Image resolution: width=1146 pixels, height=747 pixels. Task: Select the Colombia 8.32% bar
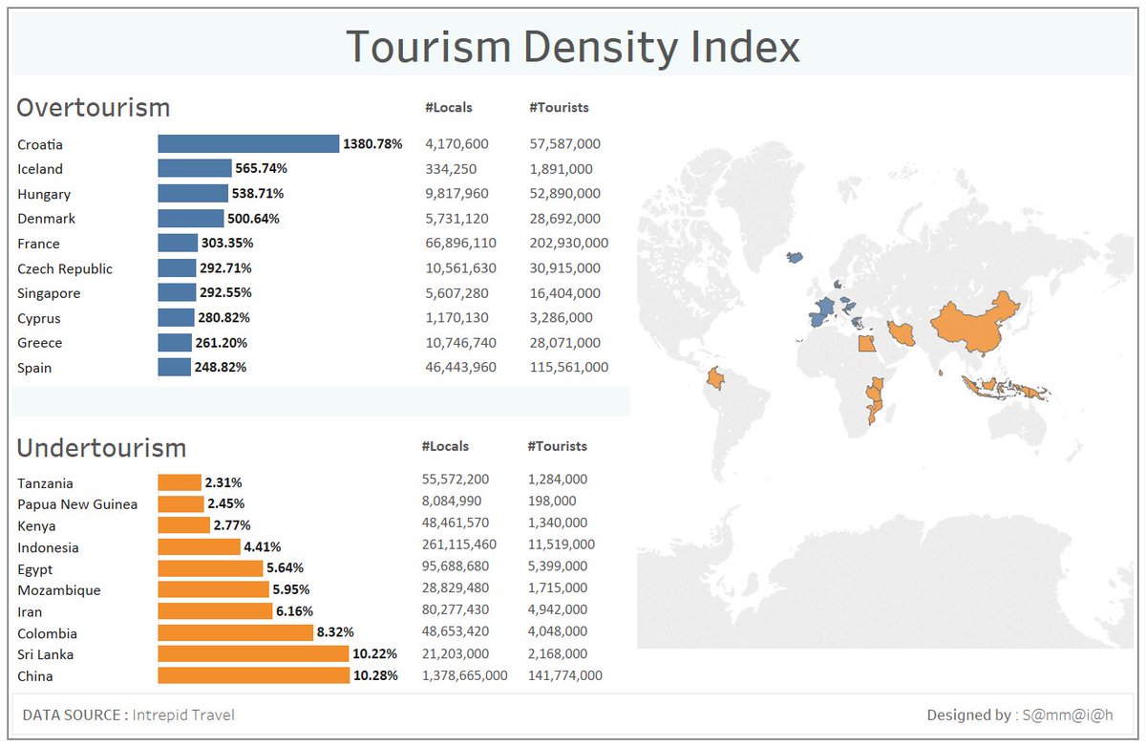(x=235, y=632)
